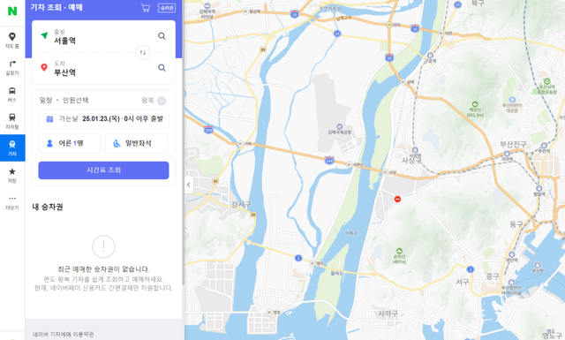Click 구포역 station icon on map
The width and height of the screenshot is (565, 340).
(430, 55)
